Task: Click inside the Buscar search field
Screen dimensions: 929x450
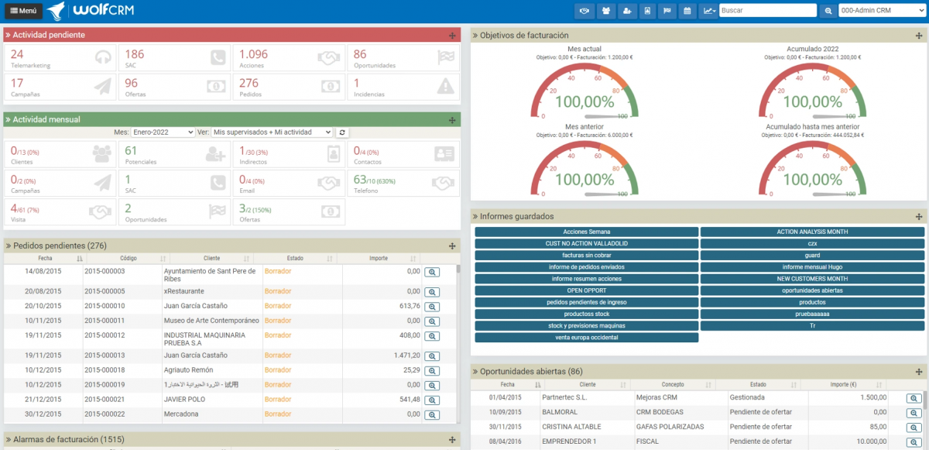Action: 766,10
